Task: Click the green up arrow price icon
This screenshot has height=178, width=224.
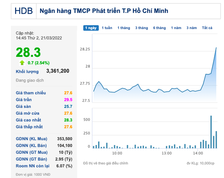Action: pos(22,63)
